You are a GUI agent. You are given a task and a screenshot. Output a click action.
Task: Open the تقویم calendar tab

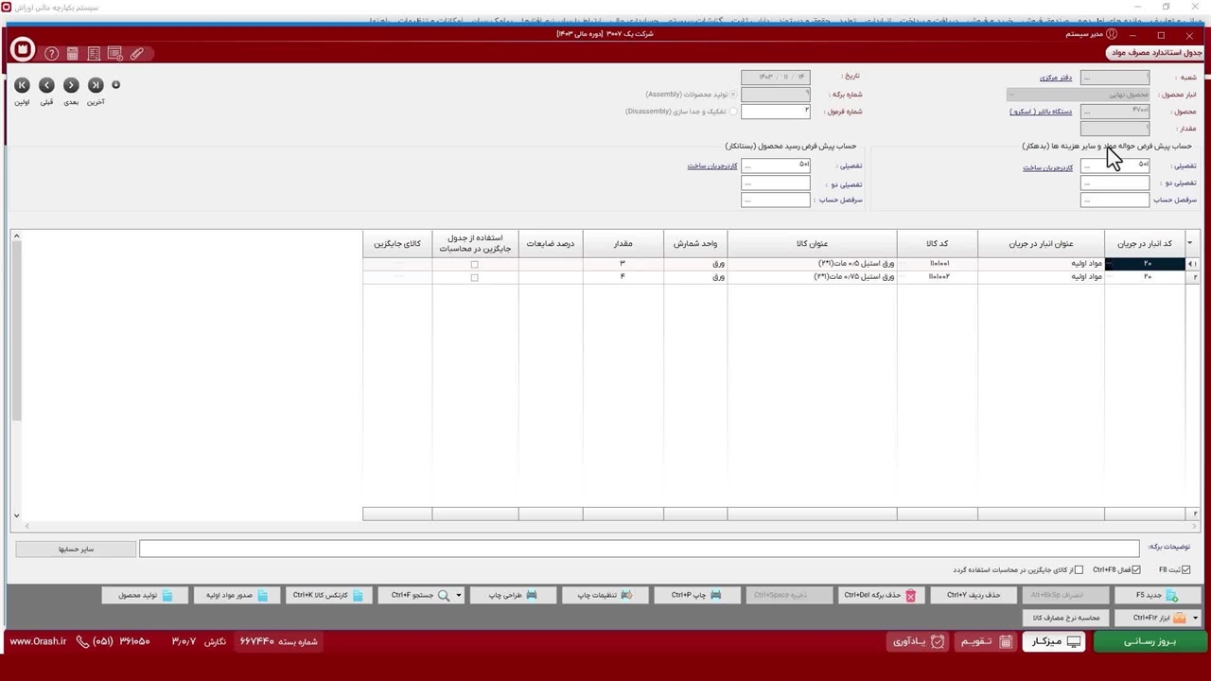979,641
